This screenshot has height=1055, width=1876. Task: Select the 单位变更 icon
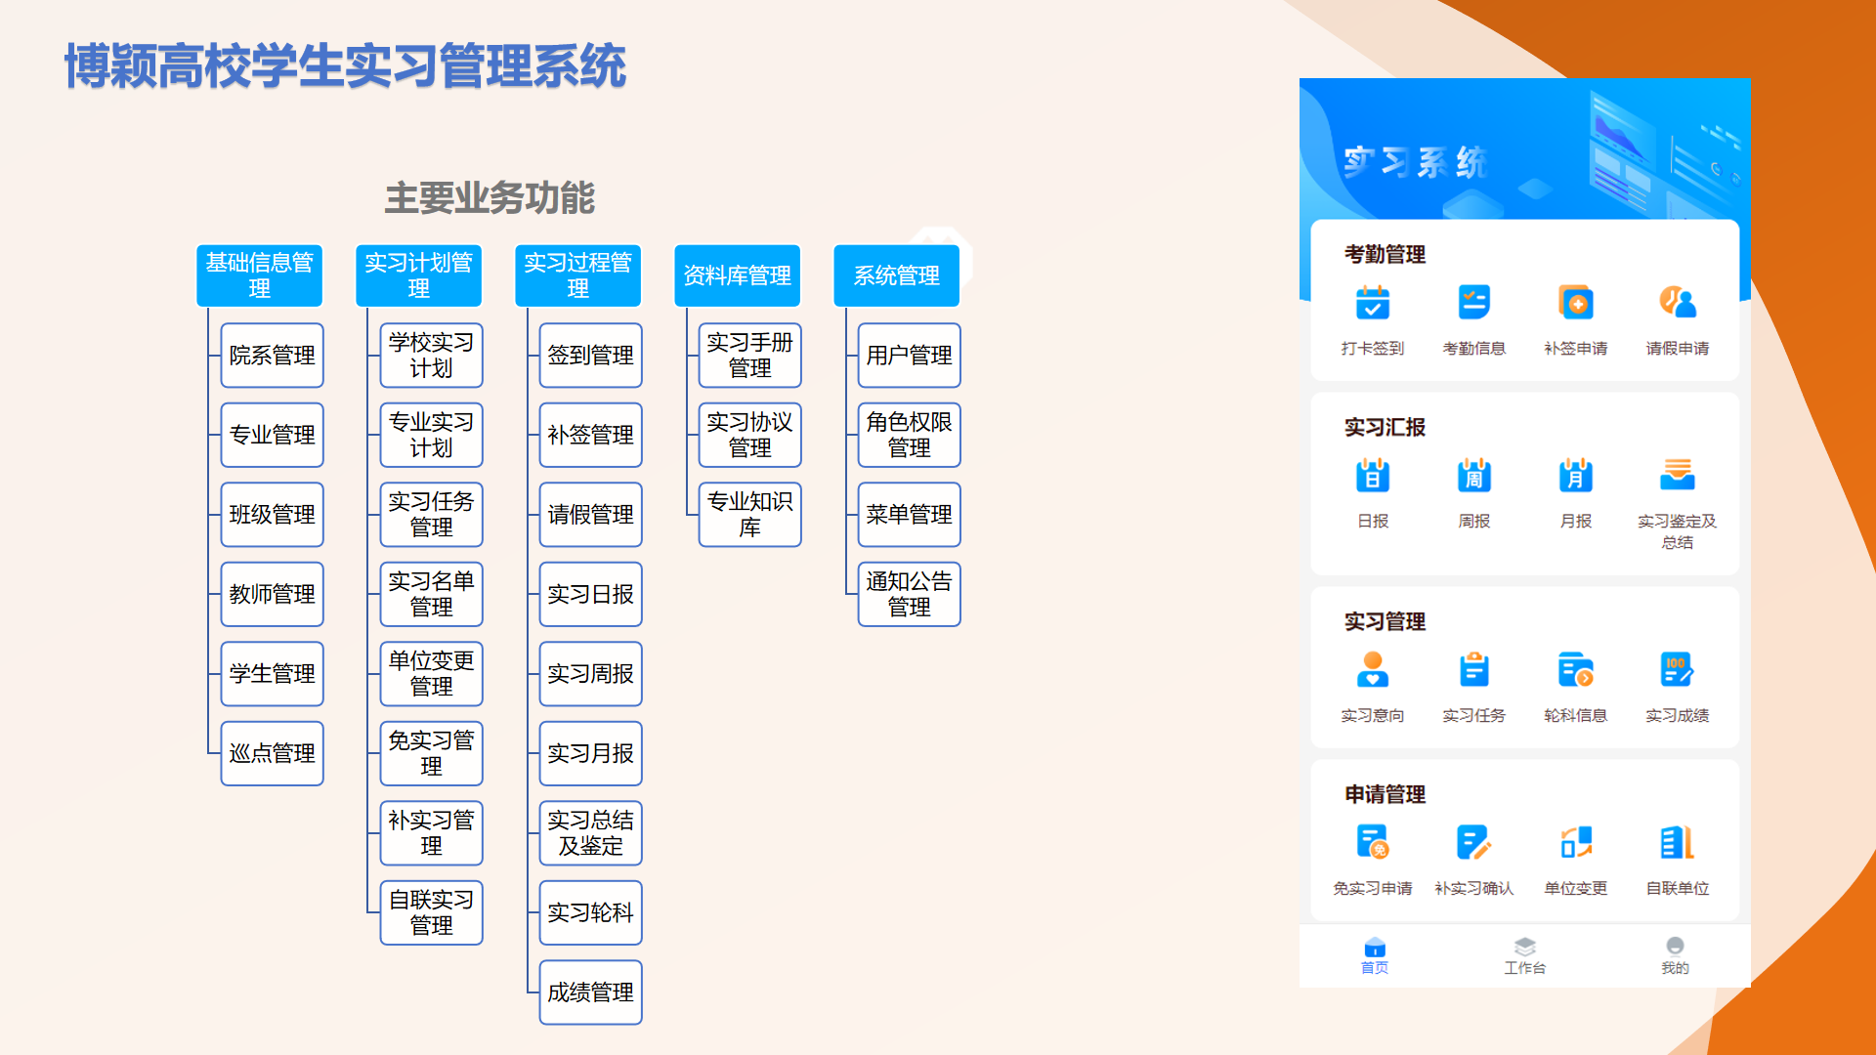click(x=1575, y=842)
